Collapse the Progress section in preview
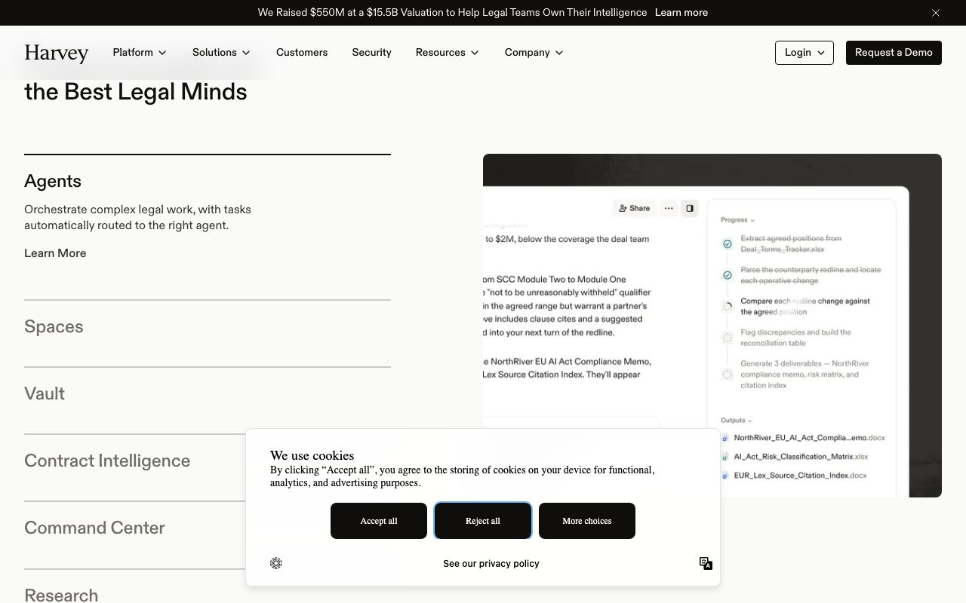Screen dimensions: 966x603 pyautogui.click(x=737, y=220)
